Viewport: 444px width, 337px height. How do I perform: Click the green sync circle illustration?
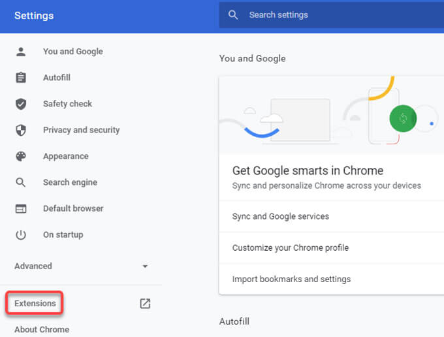point(403,118)
